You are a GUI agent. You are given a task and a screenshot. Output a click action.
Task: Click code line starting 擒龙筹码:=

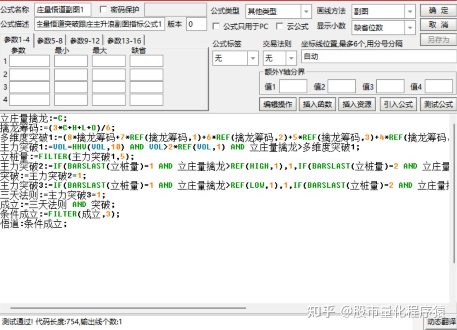tap(58, 128)
